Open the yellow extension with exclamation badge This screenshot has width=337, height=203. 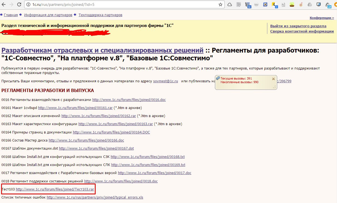(x=274, y=5)
